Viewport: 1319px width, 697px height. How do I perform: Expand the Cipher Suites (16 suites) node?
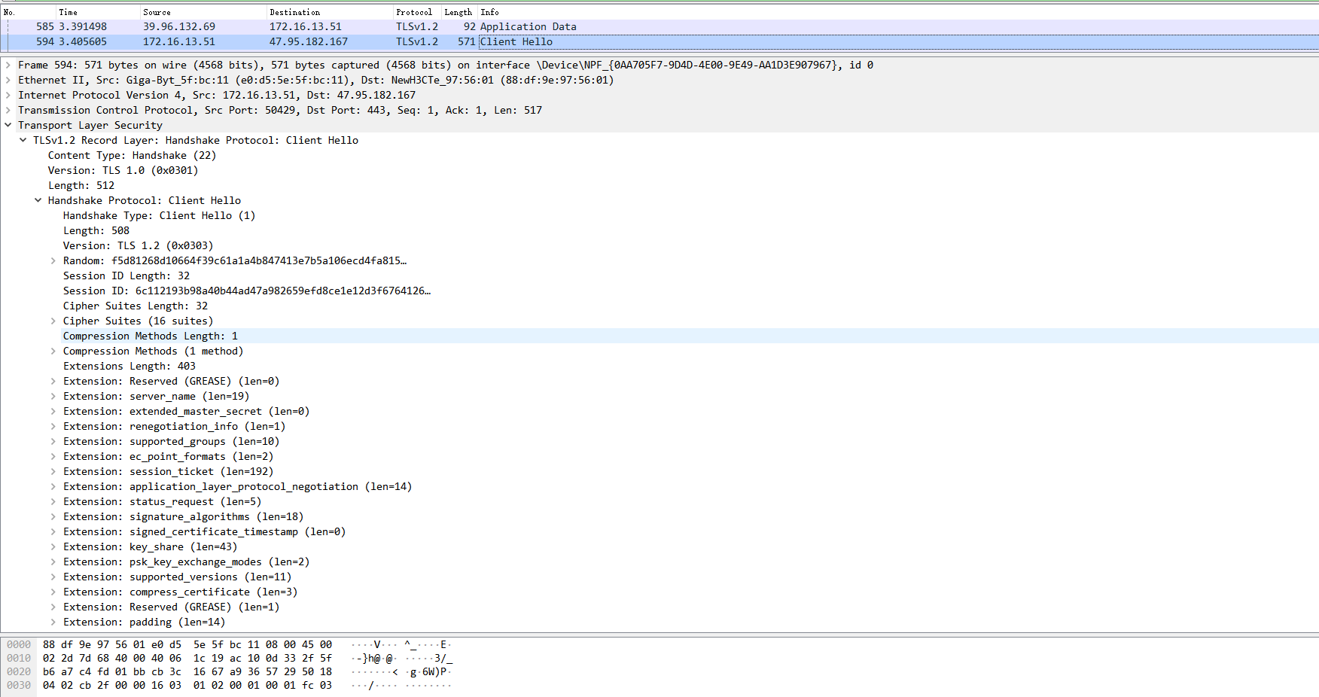53,321
